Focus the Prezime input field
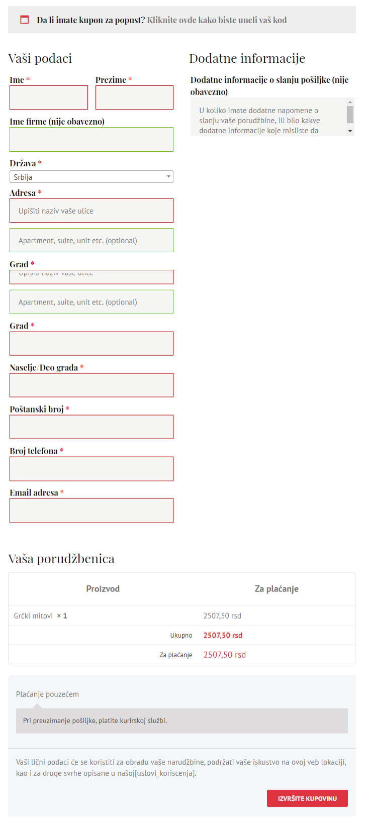Screen dimensions: 365x823 [134, 97]
